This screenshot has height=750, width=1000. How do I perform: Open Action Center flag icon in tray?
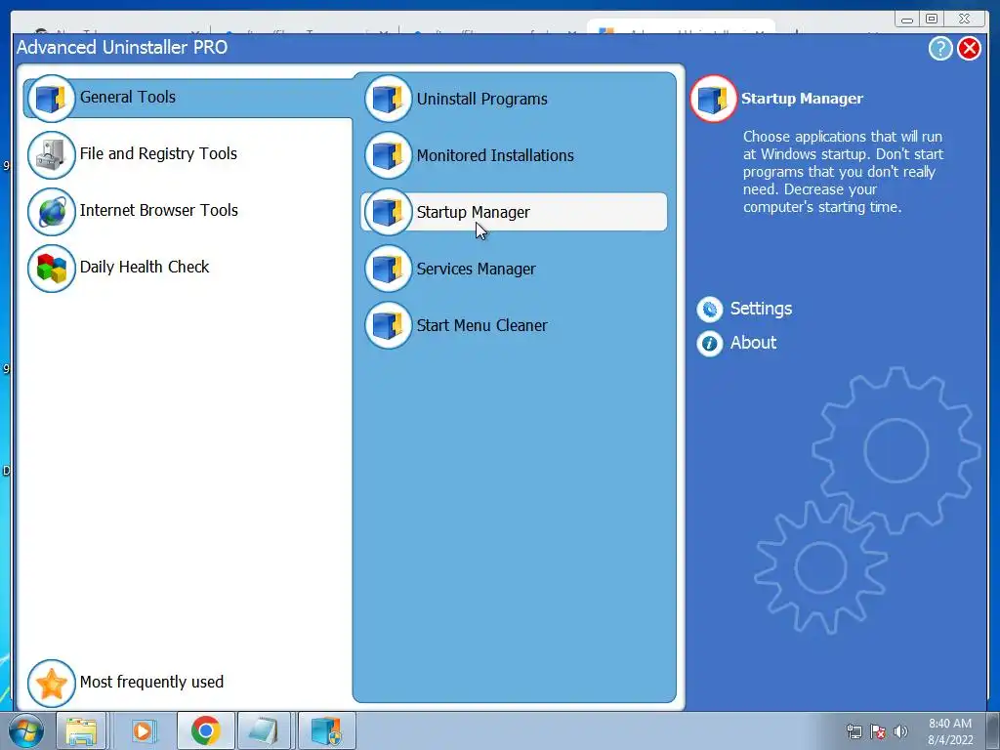click(x=878, y=731)
